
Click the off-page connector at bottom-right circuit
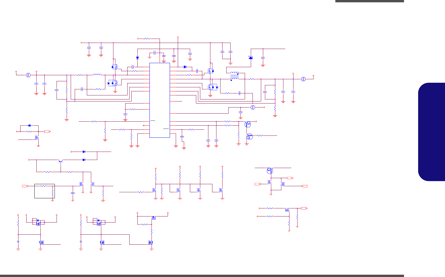point(304,208)
